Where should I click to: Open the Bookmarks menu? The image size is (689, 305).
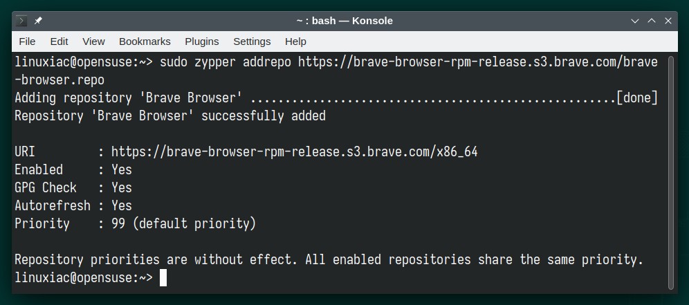(145, 41)
